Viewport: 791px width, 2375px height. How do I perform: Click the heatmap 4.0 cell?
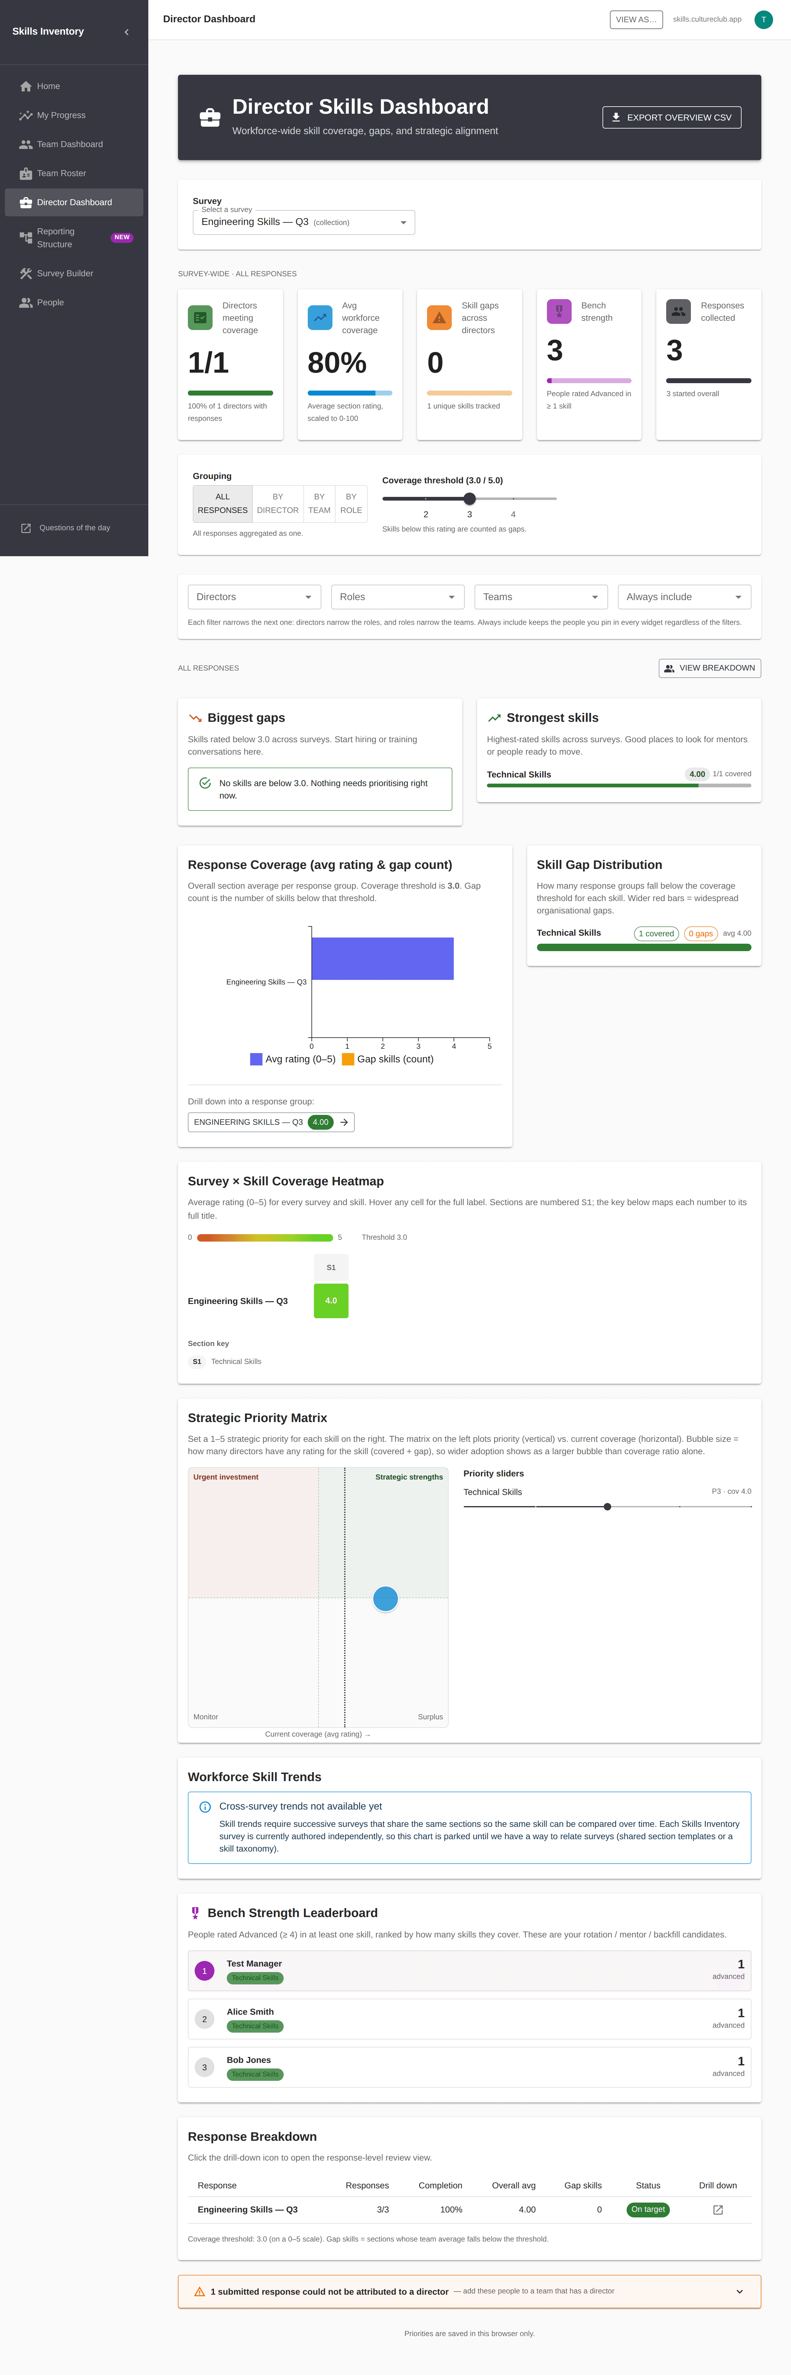tap(331, 1301)
